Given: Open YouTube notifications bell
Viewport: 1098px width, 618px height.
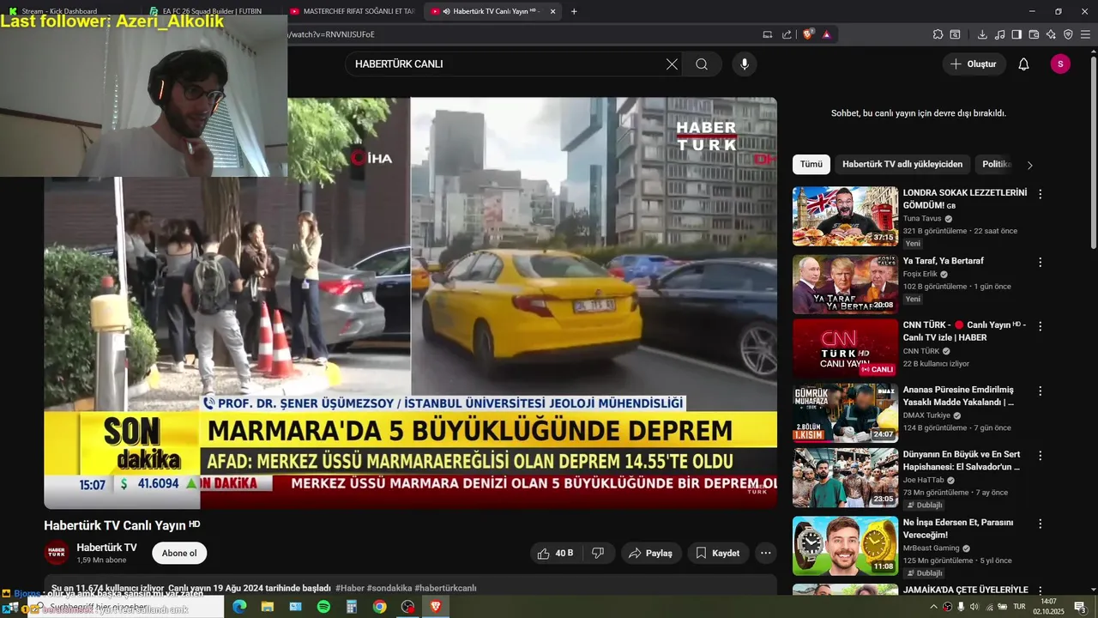Looking at the screenshot, I should pyautogui.click(x=1023, y=64).
